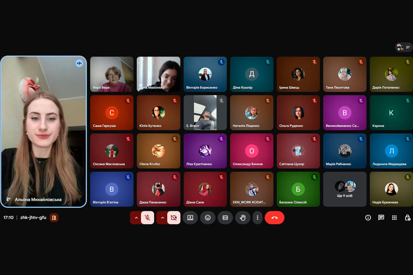Click Великоіваненко's muted mic icon
Image resolution: width=413 pixels, height=275 pixels.
pos(361,100)
